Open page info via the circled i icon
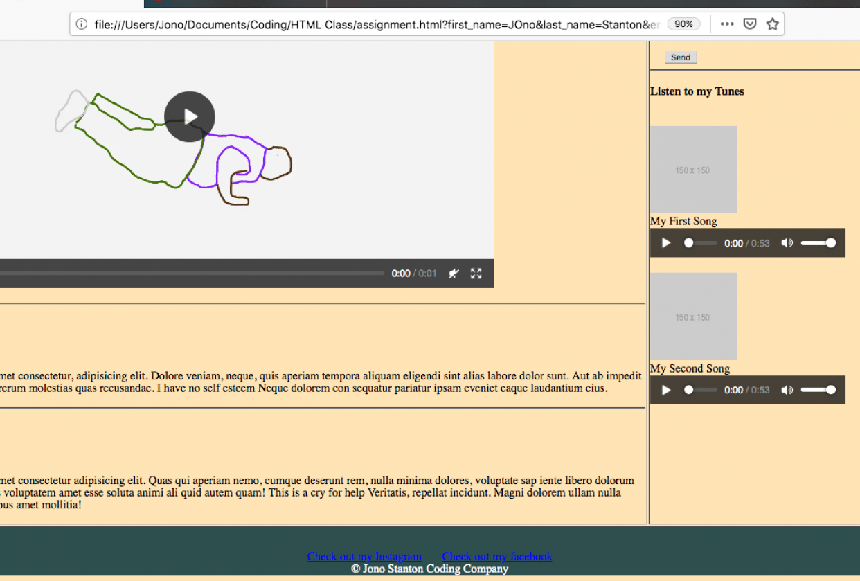Viewport: 860px width, 581px height. coord(82,24)
